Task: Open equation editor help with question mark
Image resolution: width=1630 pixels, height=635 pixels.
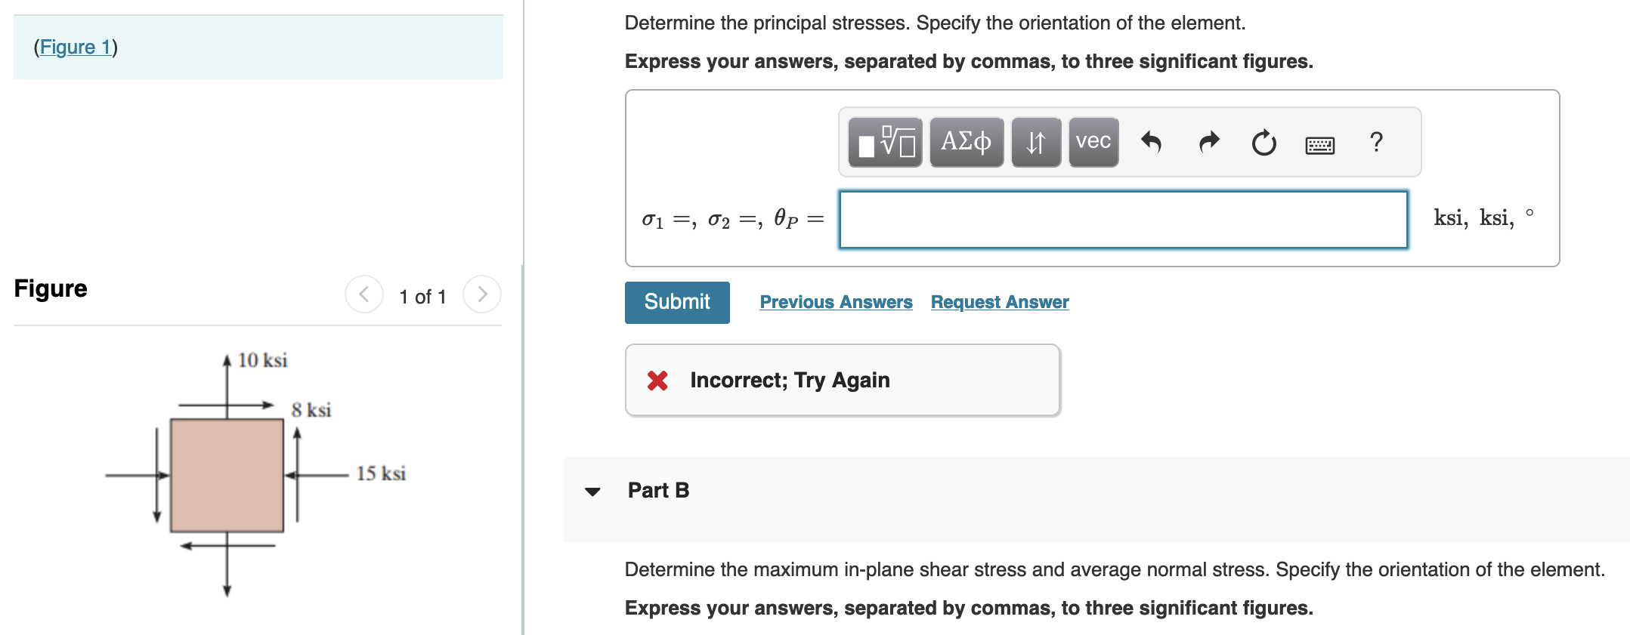Action: coord(1376,142)
